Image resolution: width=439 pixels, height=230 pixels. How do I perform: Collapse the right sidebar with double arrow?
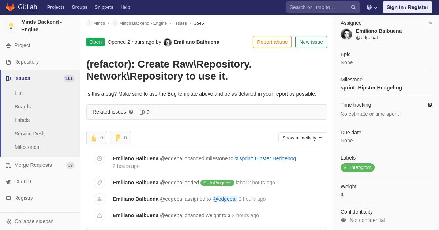[x=430, y=23]
